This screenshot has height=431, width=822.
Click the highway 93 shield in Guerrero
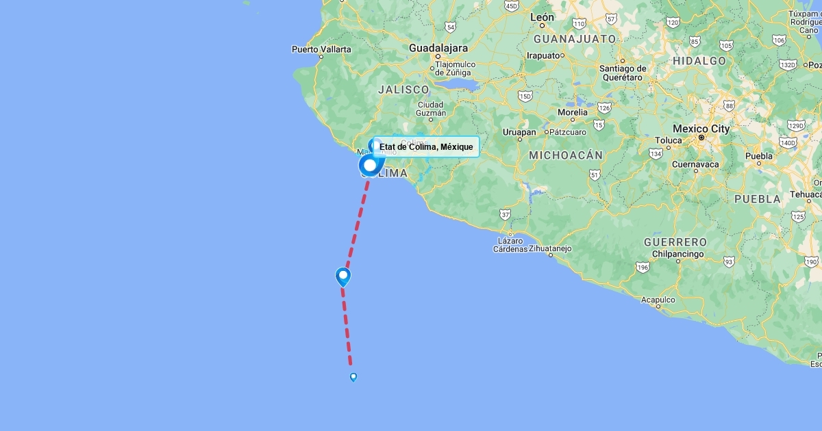(729, 261)
